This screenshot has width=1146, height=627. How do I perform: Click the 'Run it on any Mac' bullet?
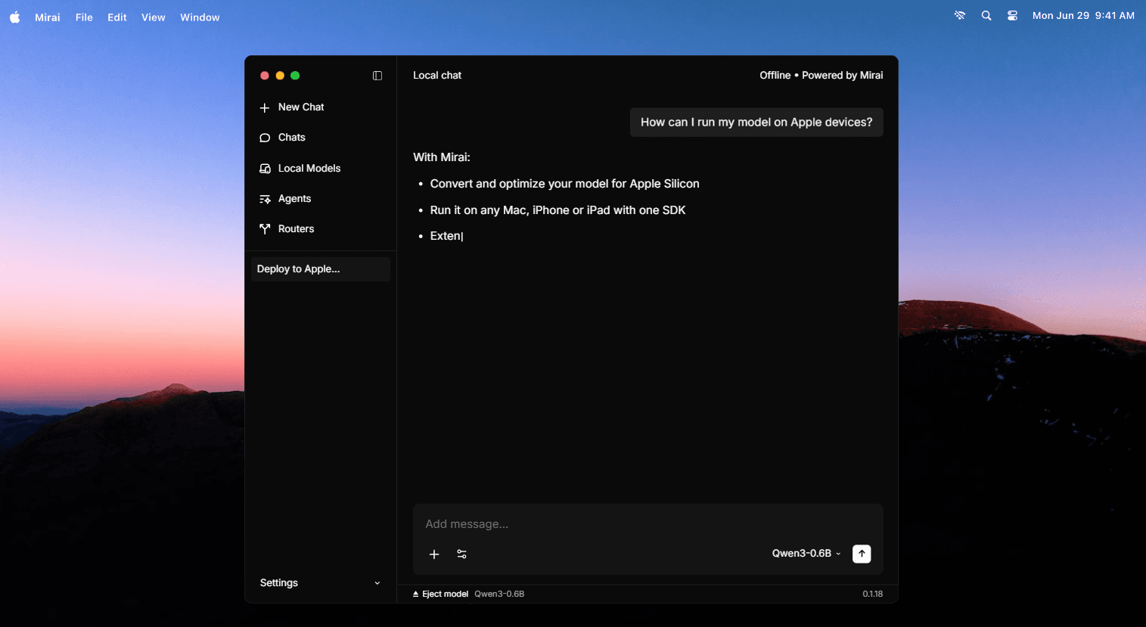558,210
